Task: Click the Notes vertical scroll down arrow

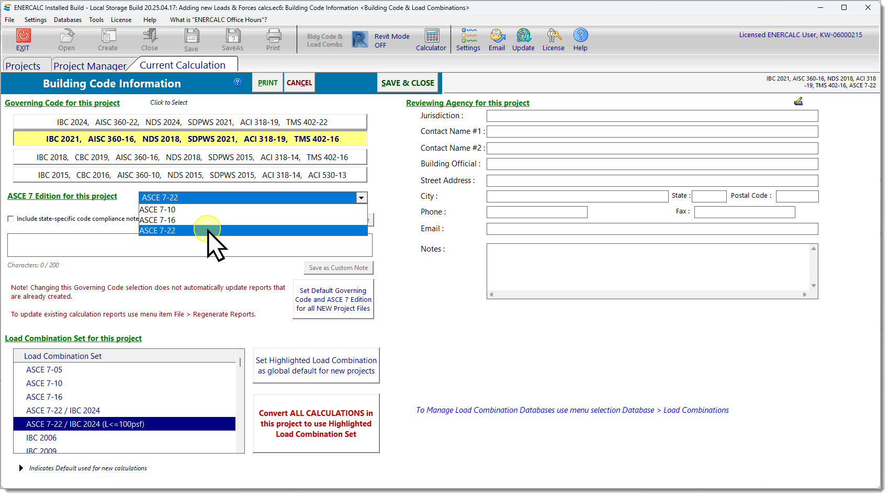Action: coord(814,286)
